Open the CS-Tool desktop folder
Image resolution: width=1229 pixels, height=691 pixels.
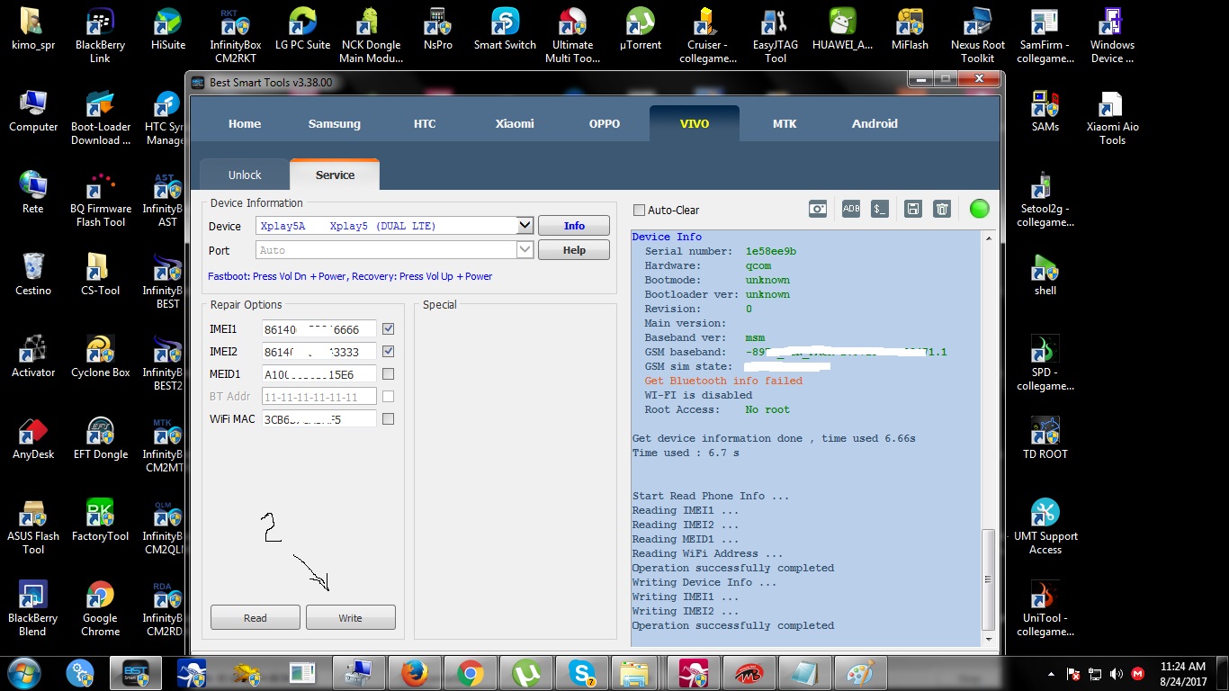pos(100,275)
